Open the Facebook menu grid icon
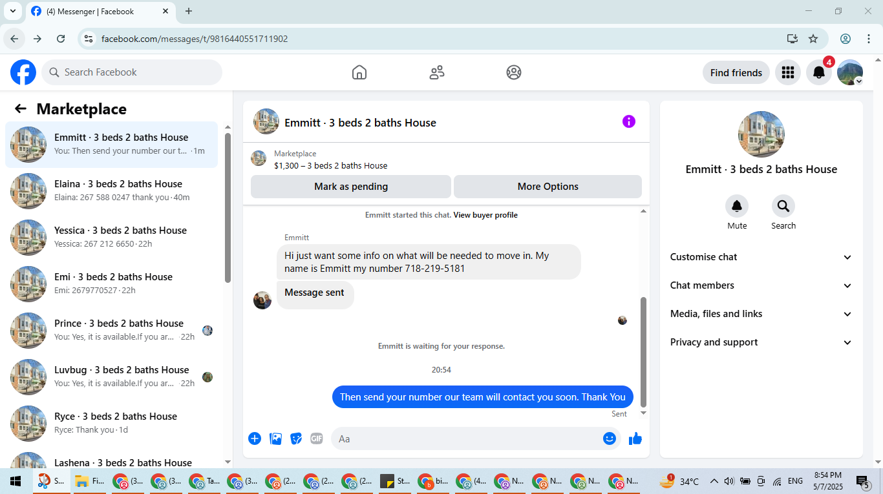The width and height of the screenshot is (883, 494). 787,72
